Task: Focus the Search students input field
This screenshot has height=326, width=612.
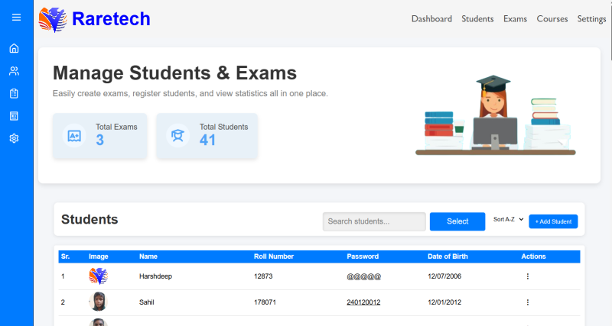Action: [373, 221]
